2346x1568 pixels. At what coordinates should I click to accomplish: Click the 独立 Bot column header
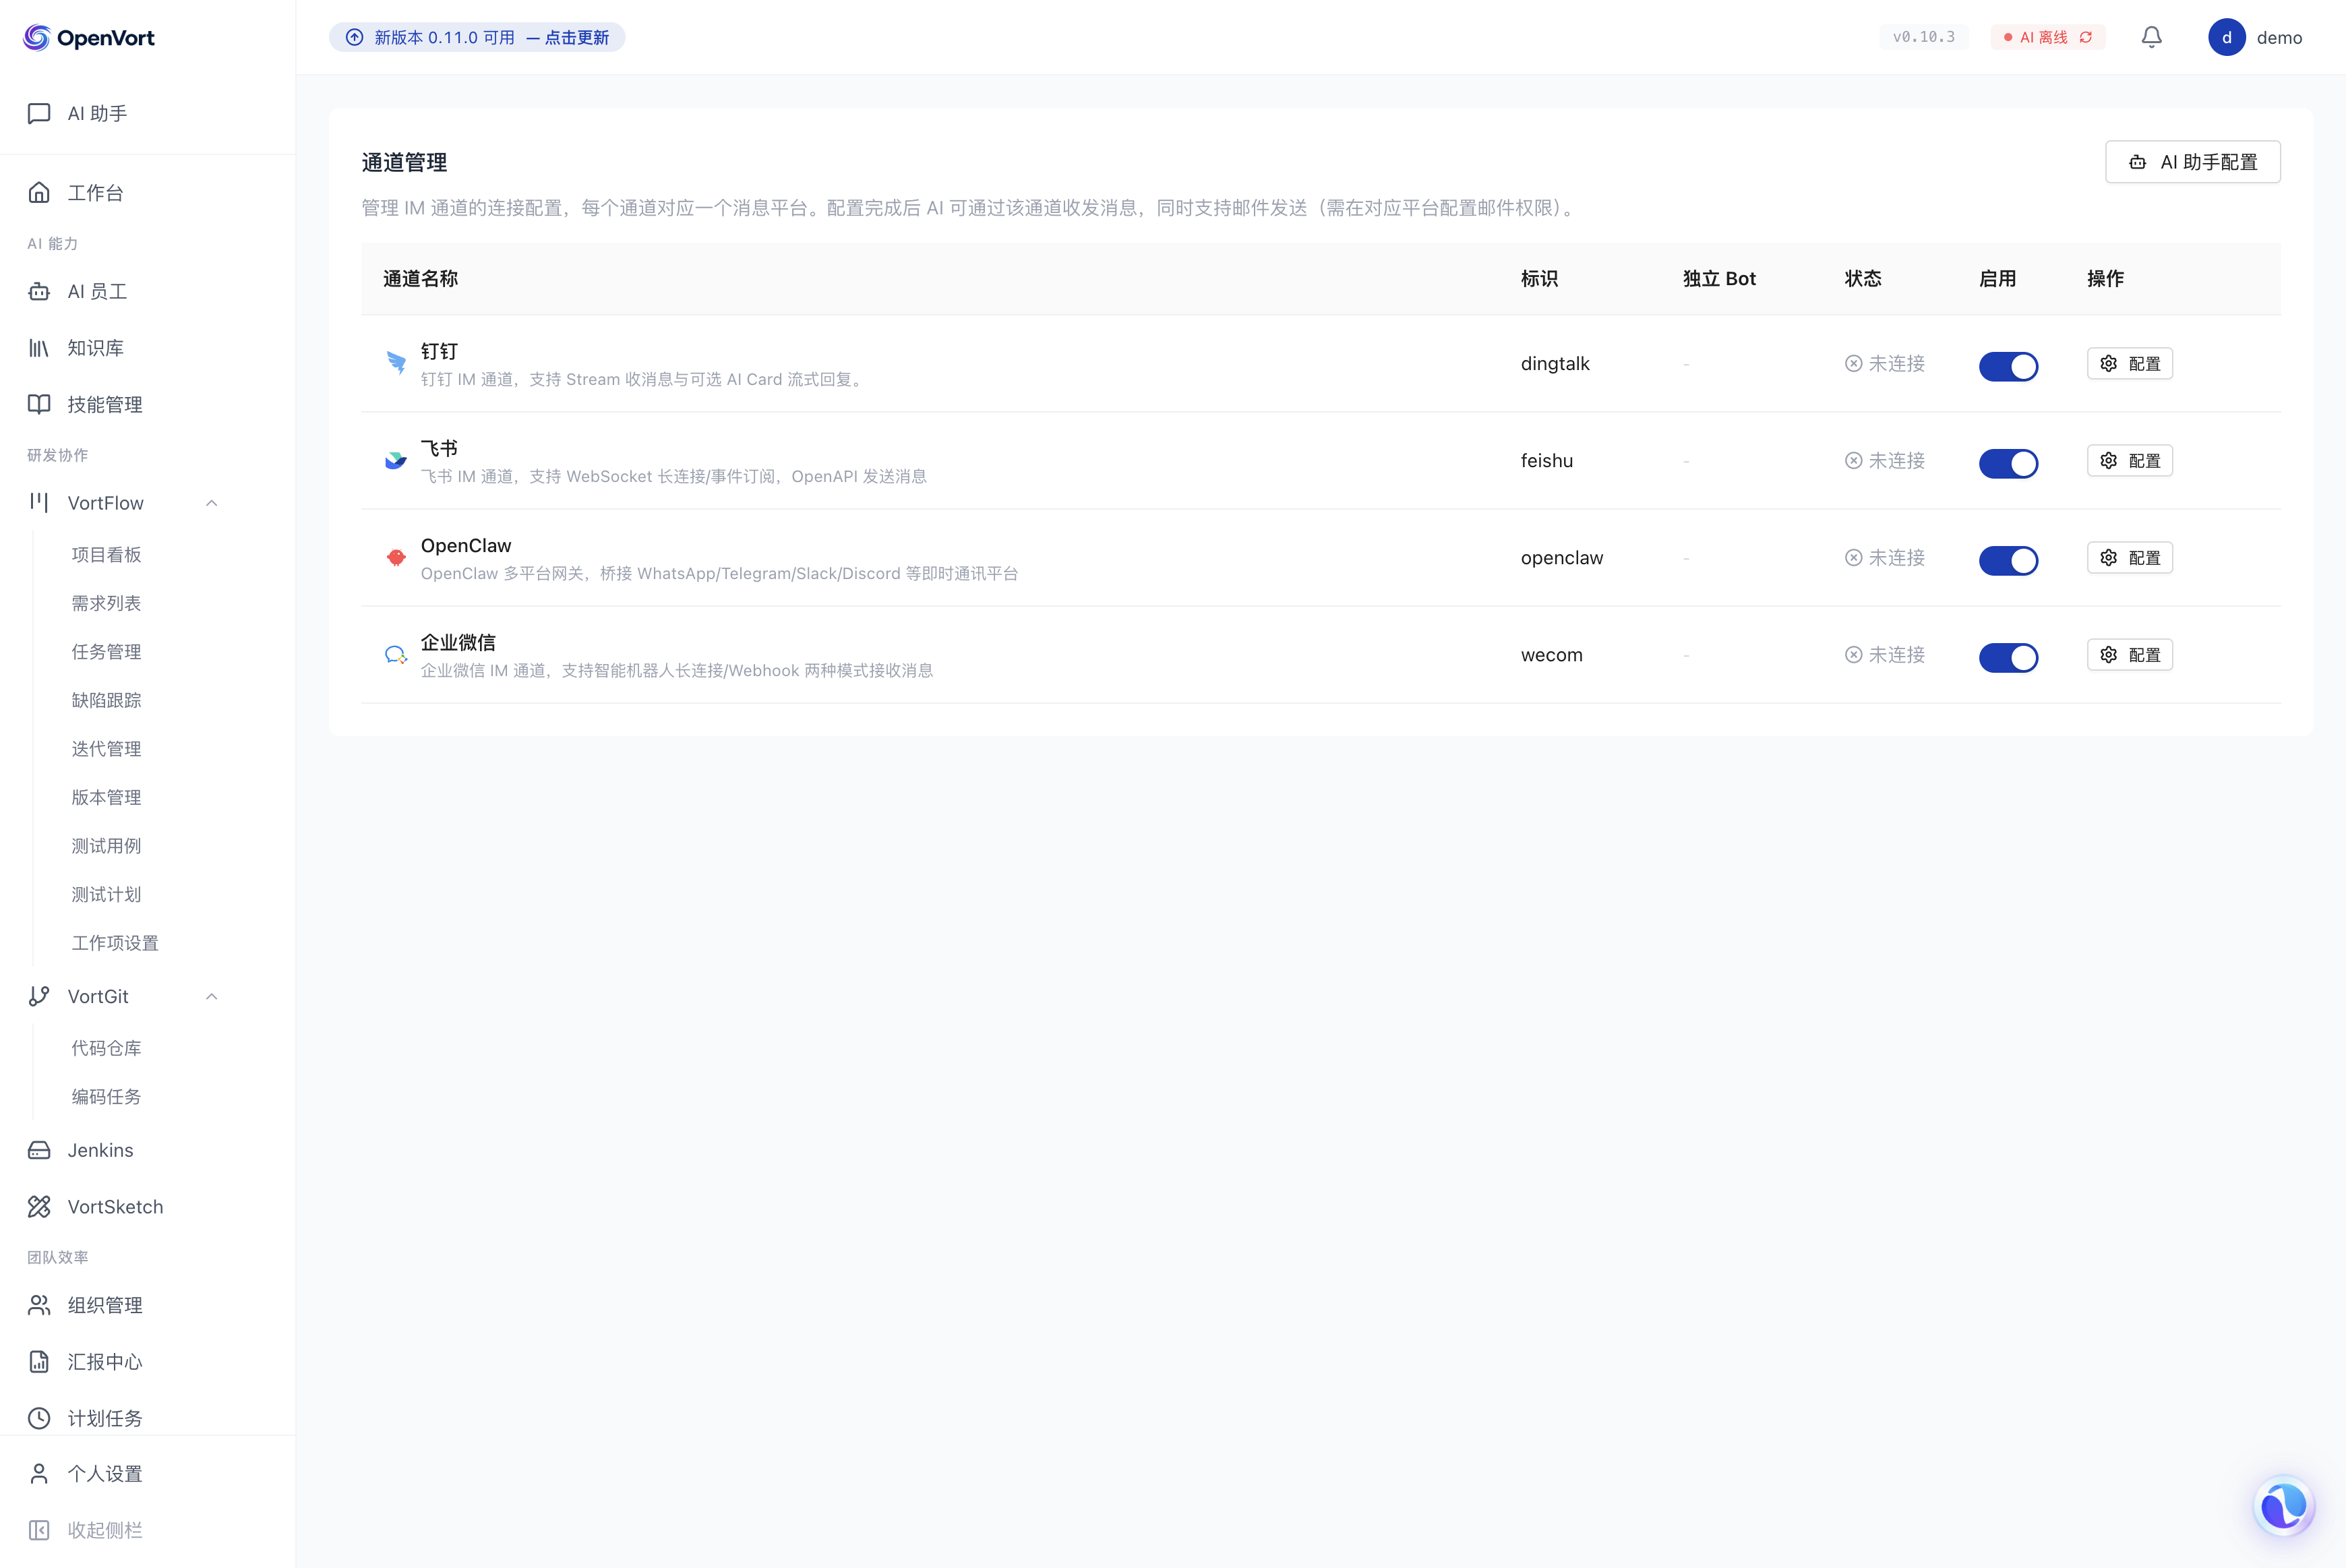(1719, 278)
